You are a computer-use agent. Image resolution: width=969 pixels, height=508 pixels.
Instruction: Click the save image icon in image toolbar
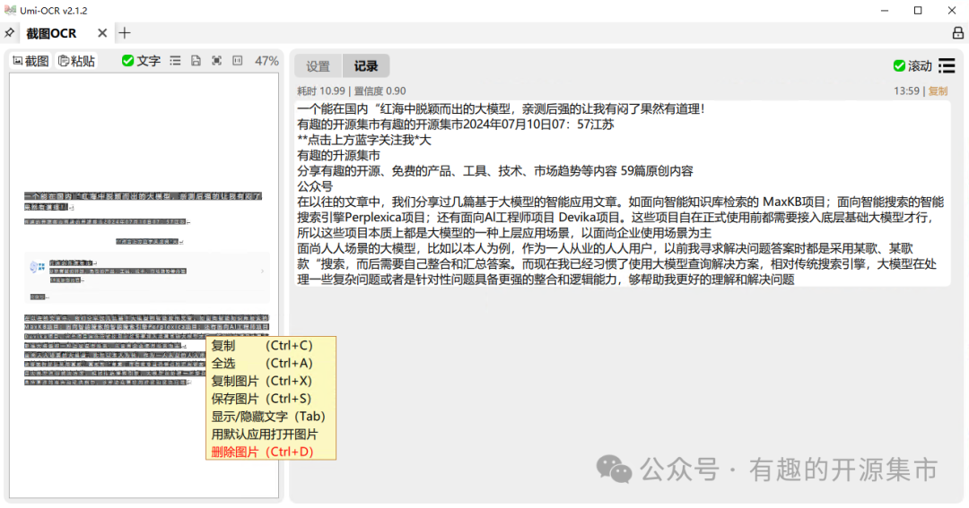point(196,61)
